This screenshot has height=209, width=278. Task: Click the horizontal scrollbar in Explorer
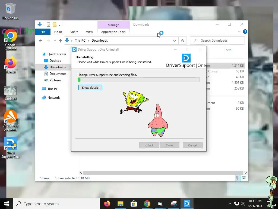163,173
